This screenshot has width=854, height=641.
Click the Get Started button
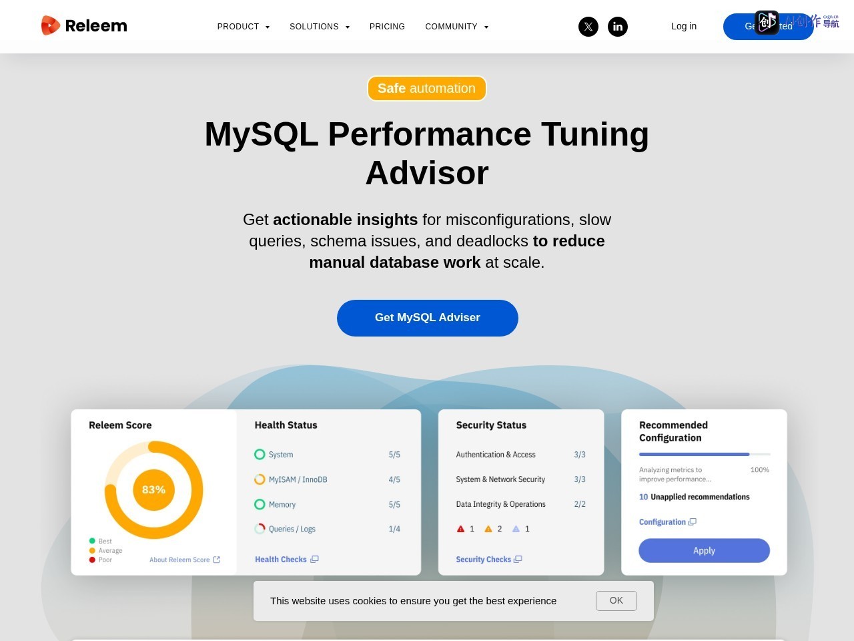tap(769, 27)
